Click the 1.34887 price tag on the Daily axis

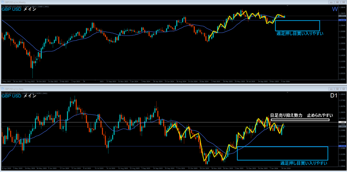[342, 122]
